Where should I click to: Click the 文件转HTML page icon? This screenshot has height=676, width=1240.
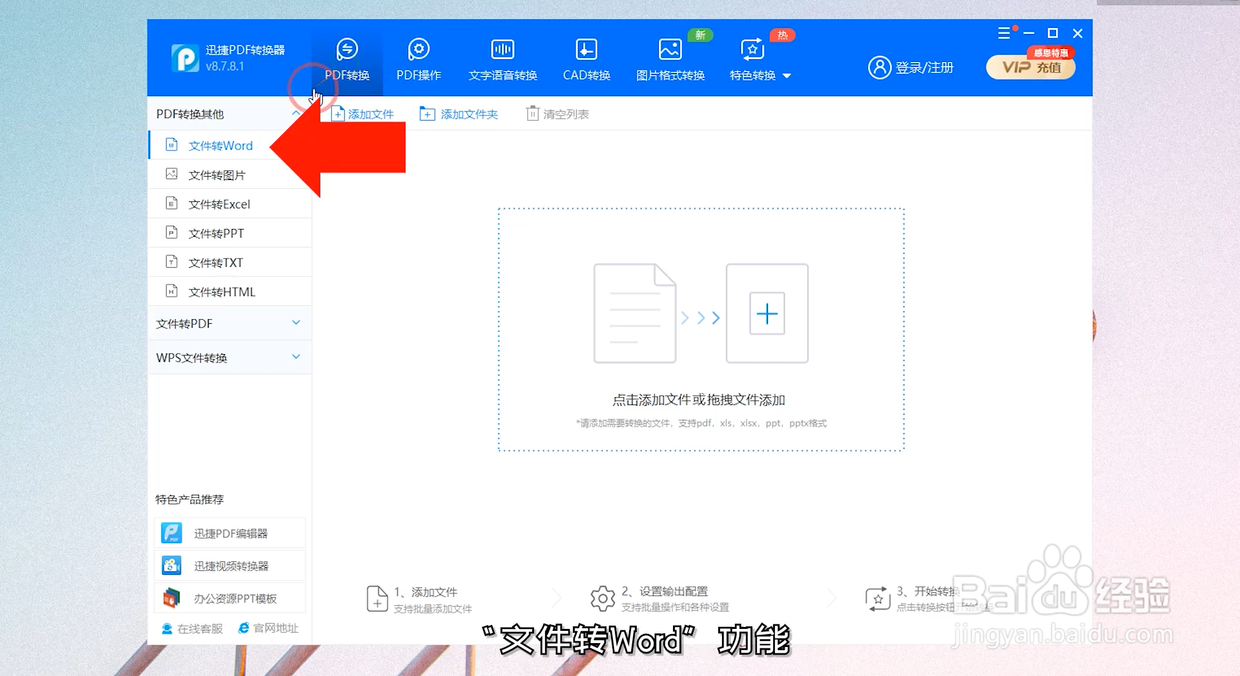point(171,291)
